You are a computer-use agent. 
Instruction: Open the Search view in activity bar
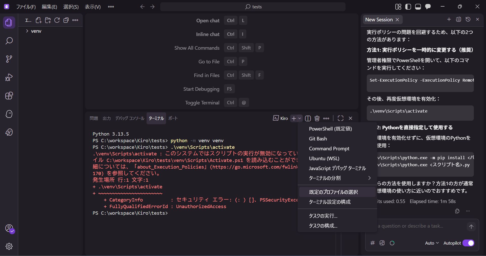pos(9,41)
